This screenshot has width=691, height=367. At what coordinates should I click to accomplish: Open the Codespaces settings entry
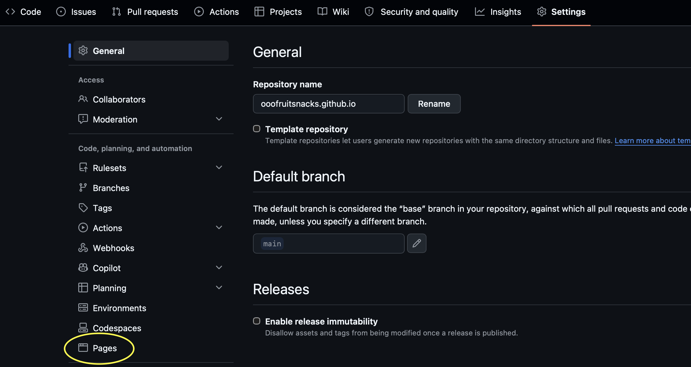click(151, 328)
